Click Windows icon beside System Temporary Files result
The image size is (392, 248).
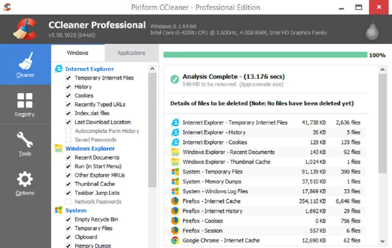(x=175, y=171)
